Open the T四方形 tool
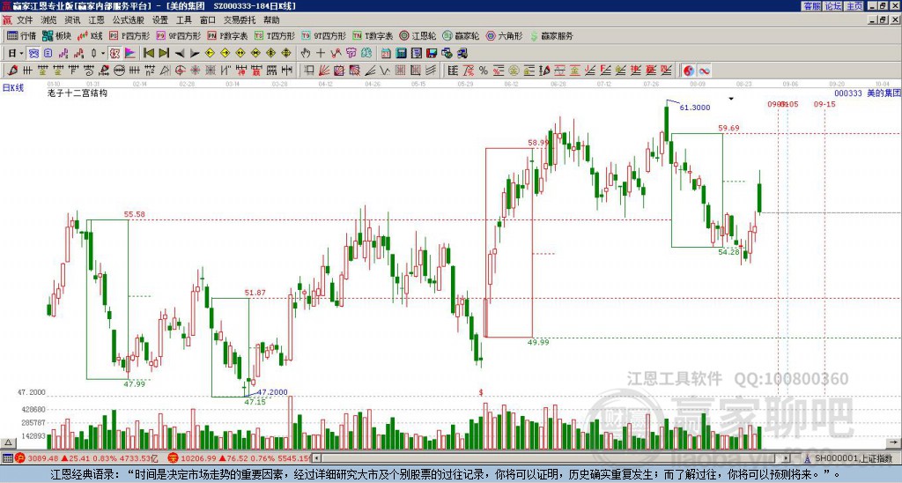902x483 pixels. tap(275, 35)
